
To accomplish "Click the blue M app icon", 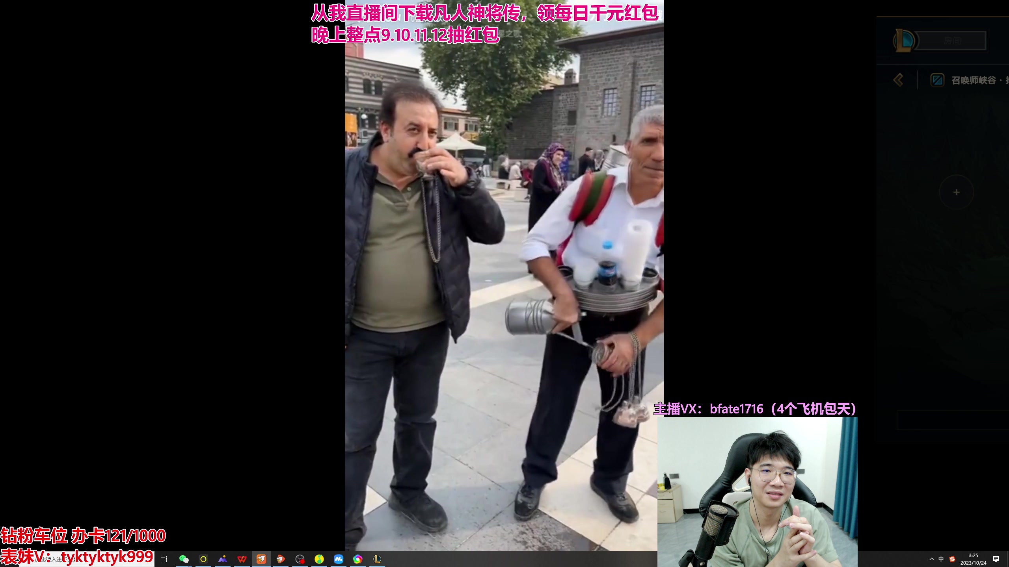I will [339, 559].
